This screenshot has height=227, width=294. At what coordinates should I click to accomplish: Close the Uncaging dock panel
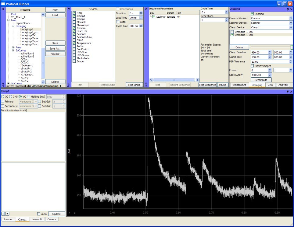coord(291,9)
